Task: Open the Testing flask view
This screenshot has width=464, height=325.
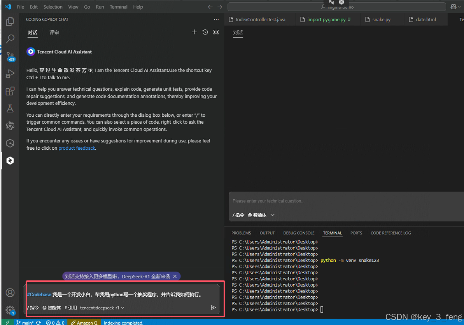Action: (10, 108)
